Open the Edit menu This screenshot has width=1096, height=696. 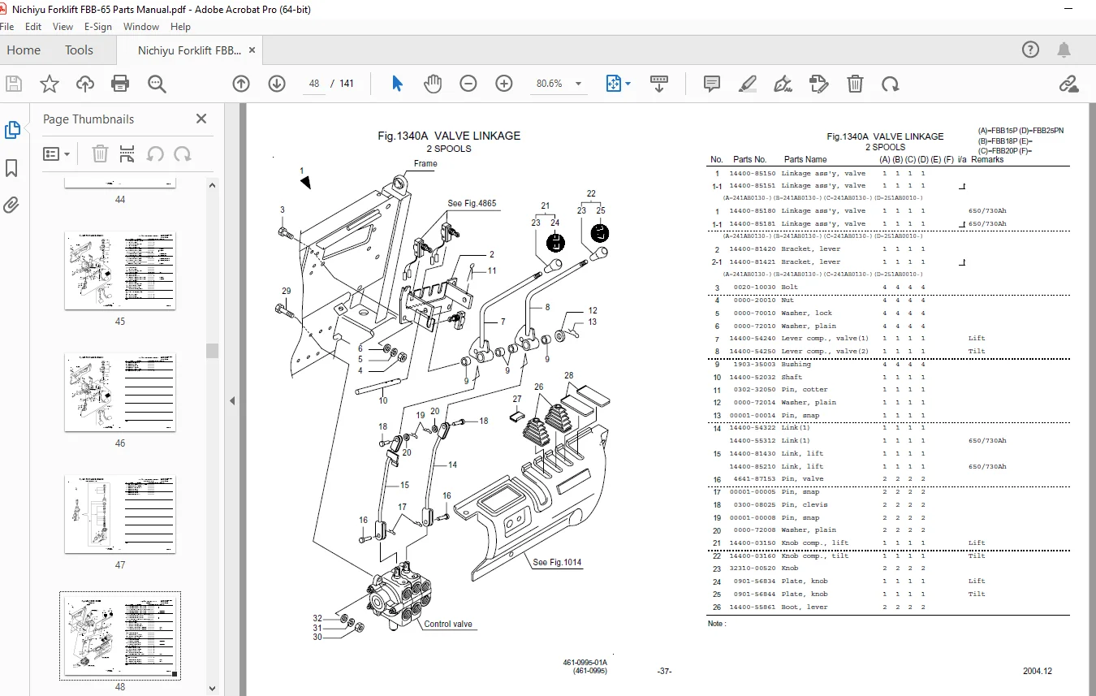[x=33, y=27]
